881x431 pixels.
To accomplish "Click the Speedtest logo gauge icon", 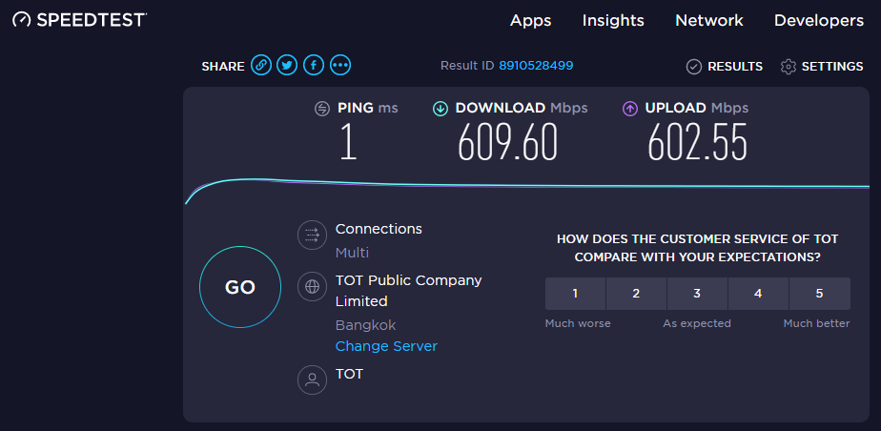I will (22, 20).
